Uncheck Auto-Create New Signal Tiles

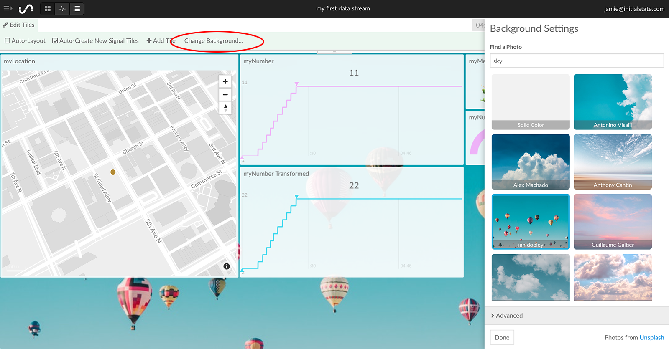[55, 41]
